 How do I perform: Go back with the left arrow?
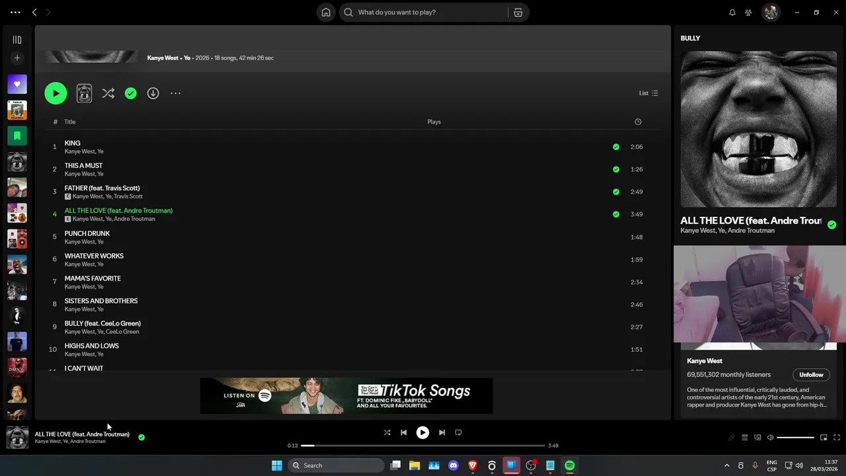click(34, 12)
